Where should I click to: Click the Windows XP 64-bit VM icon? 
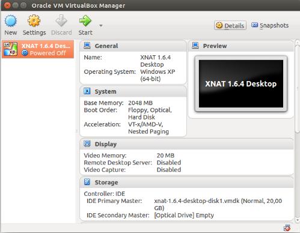11,49
